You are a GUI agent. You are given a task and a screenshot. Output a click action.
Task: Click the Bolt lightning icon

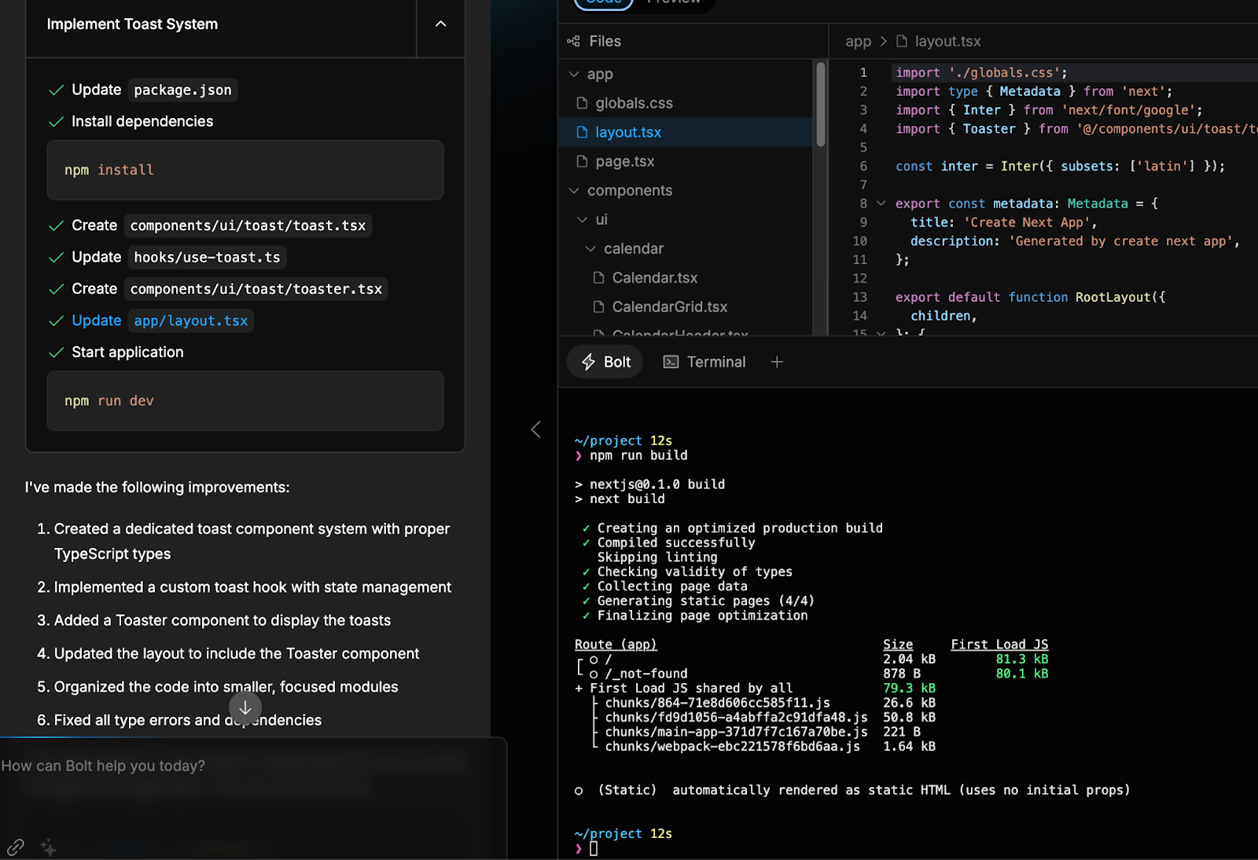coord(588,362)
